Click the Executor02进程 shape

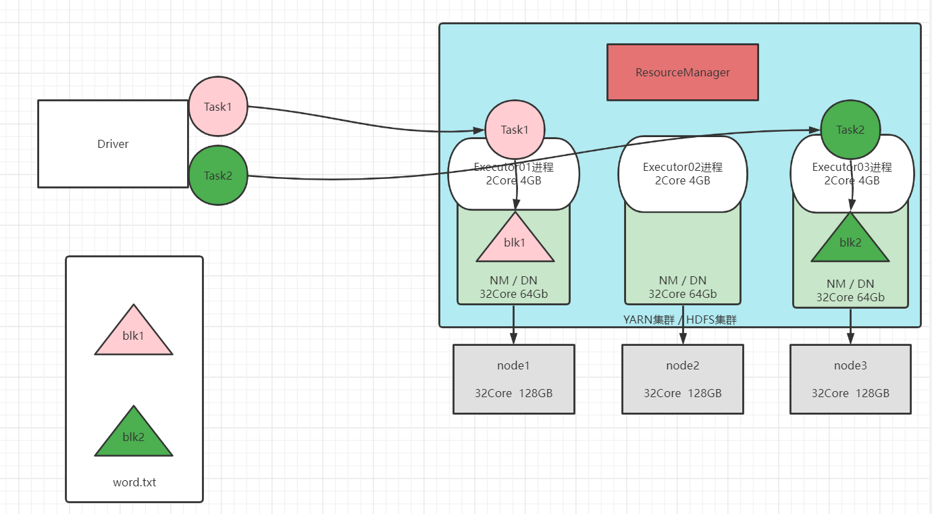(x=683, y=174)
